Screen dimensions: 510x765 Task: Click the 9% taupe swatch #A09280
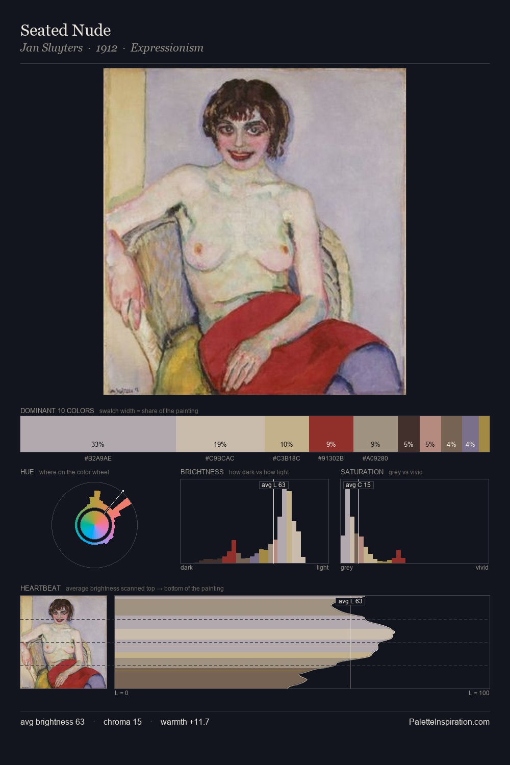pyautogui.click(x=375, y=434)
